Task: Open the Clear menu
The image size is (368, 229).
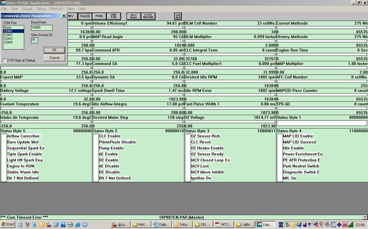Action: coord(14,9)
